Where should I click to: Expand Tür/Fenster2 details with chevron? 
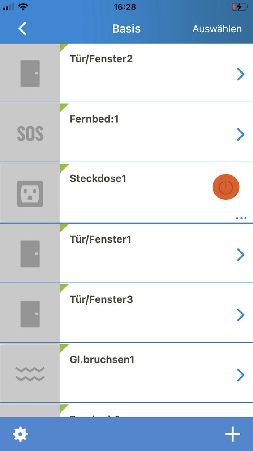[241, 74]
